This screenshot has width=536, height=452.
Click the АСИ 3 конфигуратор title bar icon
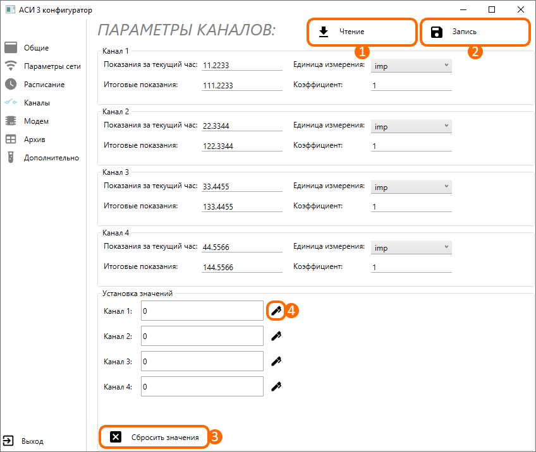click(x=10, y=9)
